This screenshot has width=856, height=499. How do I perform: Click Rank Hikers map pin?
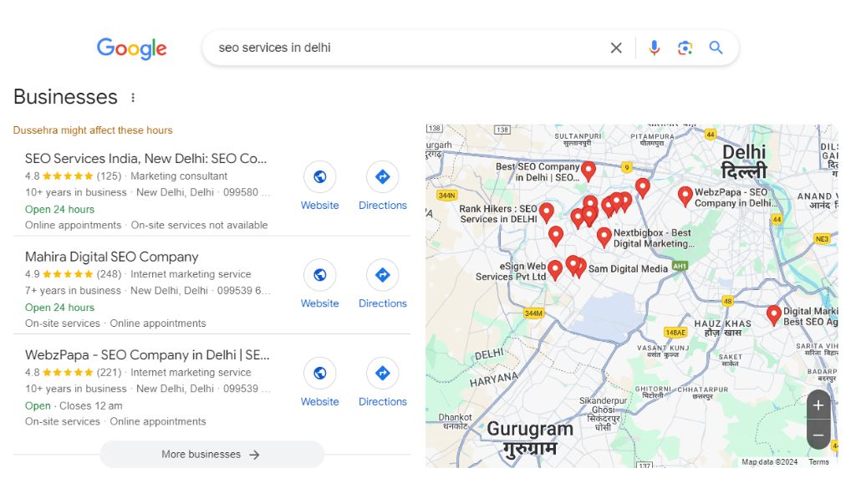point(547,211)
